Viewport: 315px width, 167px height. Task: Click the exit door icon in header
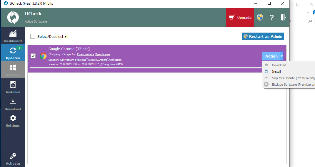(x=283, y=17)
